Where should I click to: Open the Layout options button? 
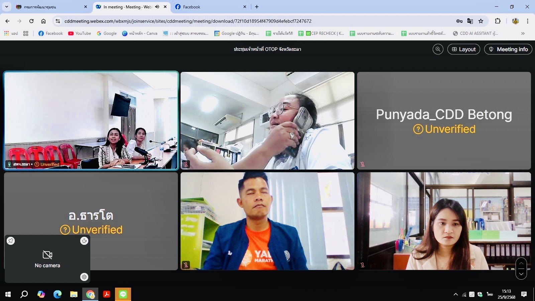463,49
